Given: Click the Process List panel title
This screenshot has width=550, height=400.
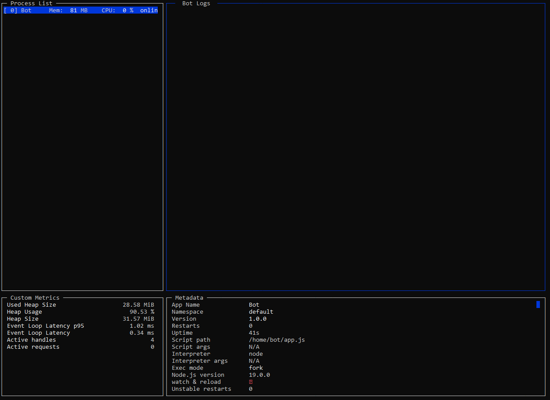Looking at the screenshot, I should (31, 4).
